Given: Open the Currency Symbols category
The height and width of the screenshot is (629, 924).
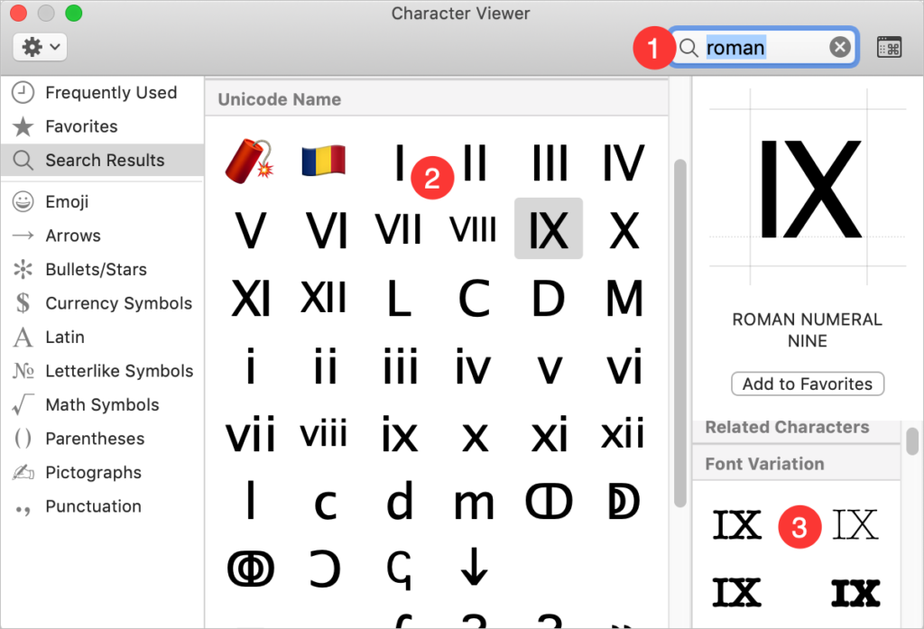Looking at the screenshot, I should (x=103, y=303).
